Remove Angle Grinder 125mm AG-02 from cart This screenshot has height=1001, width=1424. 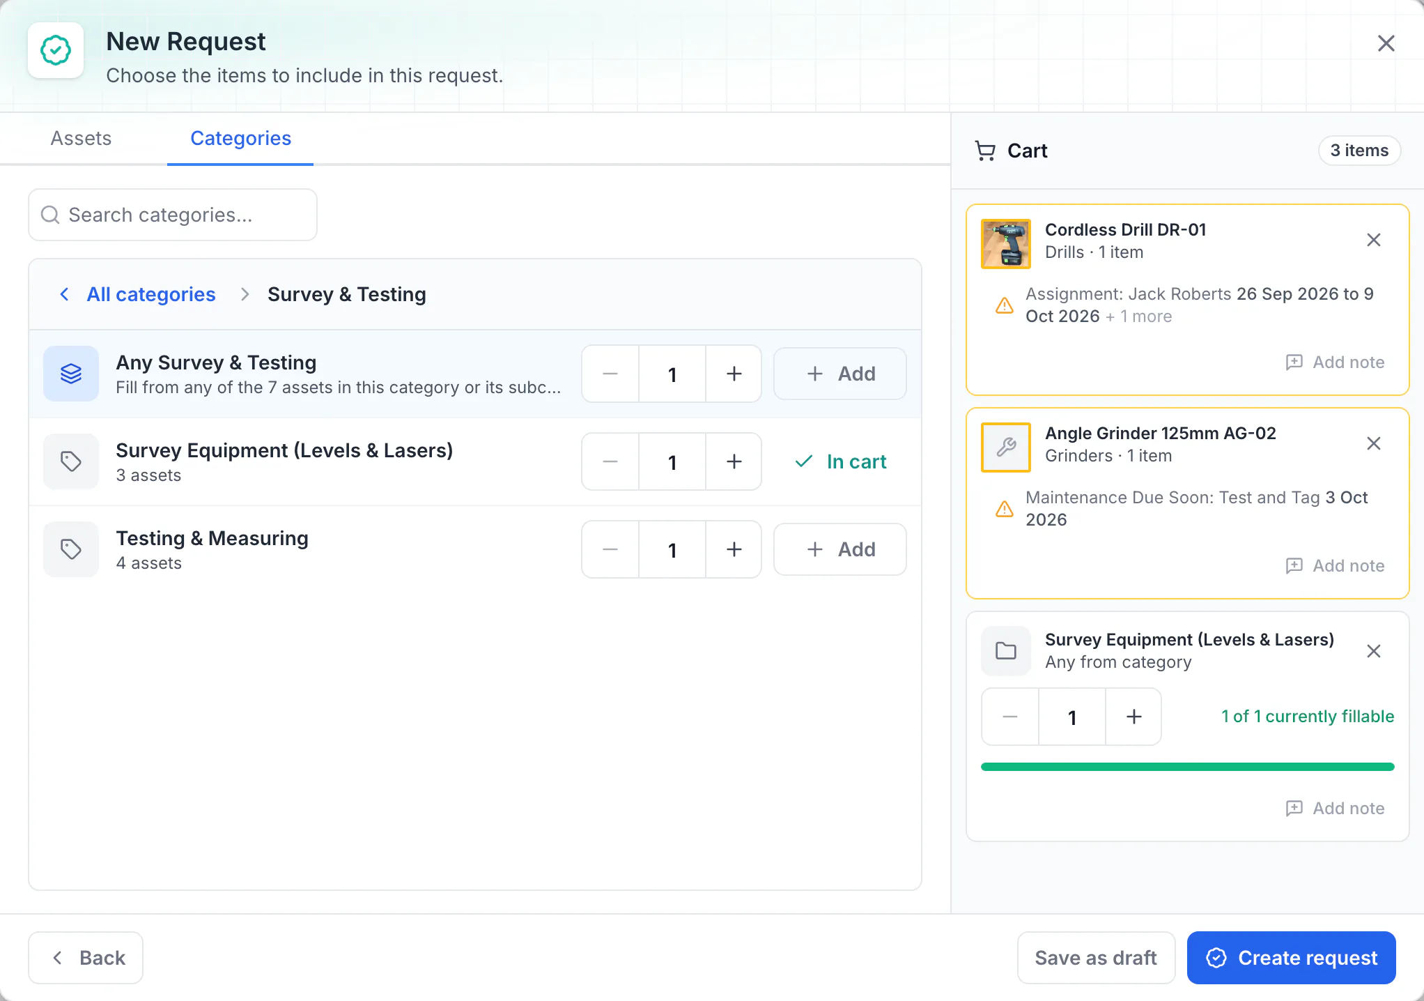(x=1374, y=443)
